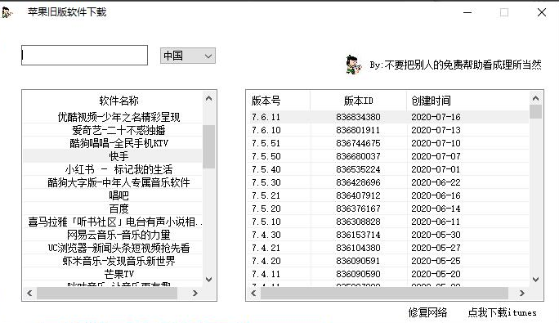Minimize the 苹果旧版软件下载 window
Viewport: 559px width, 323px height.
point(467,12)
